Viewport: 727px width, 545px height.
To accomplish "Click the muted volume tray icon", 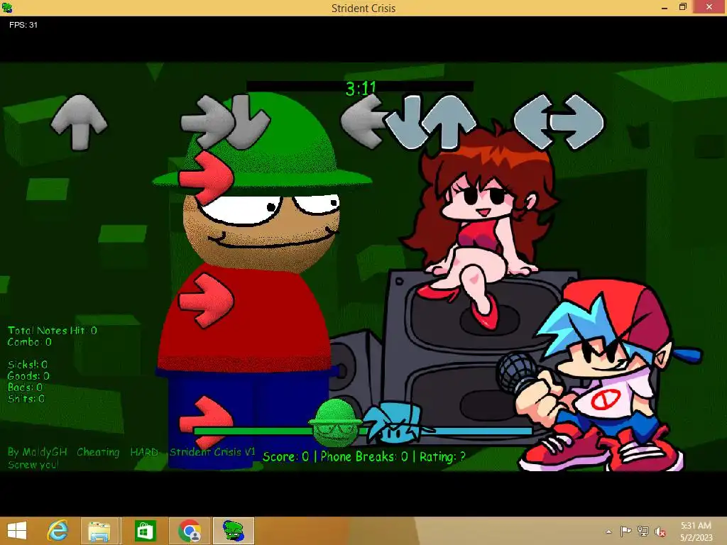I will (660, 531).
